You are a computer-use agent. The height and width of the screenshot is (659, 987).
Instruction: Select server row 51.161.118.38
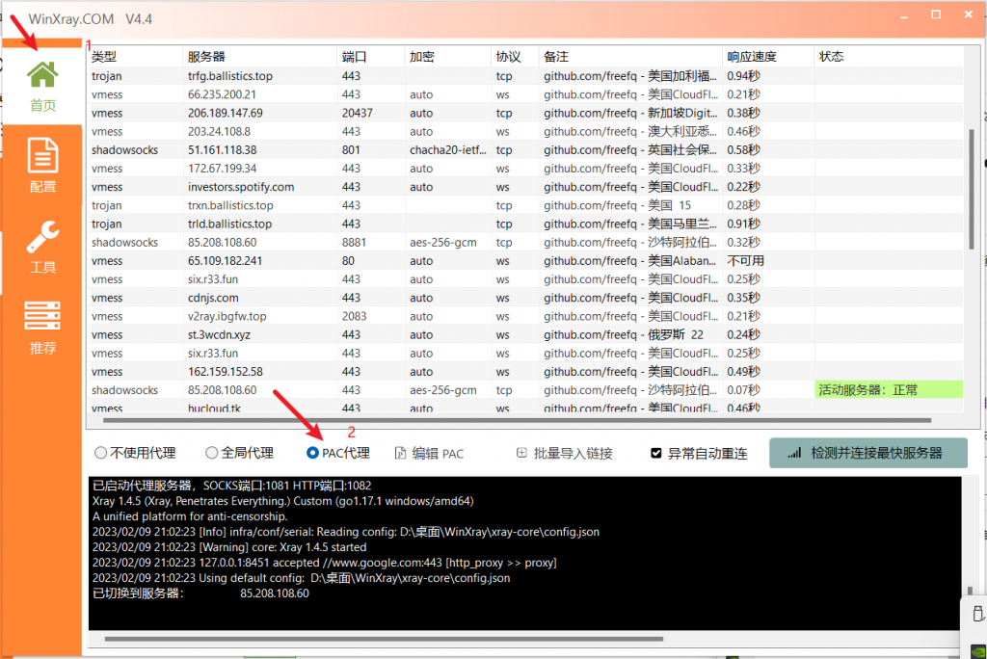525,149
